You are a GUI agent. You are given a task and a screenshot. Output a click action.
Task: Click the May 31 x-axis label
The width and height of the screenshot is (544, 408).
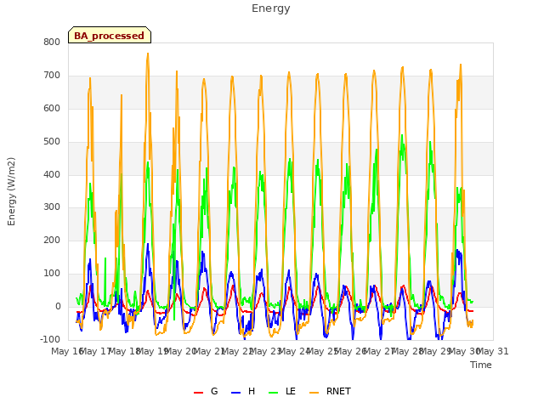492,351
